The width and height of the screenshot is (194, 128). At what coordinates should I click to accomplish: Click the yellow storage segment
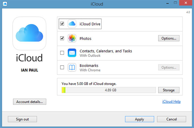click(x=63, y=90)
